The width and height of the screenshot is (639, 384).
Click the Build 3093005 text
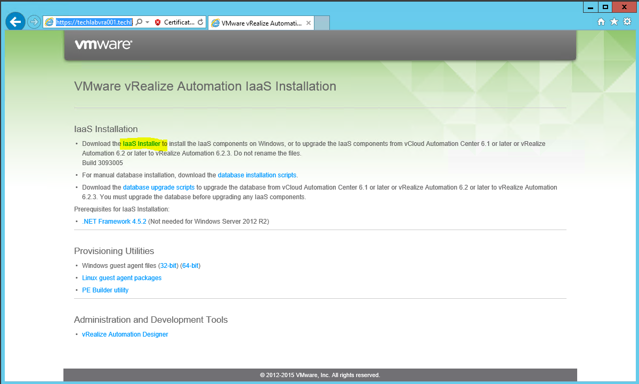point(102,163)
